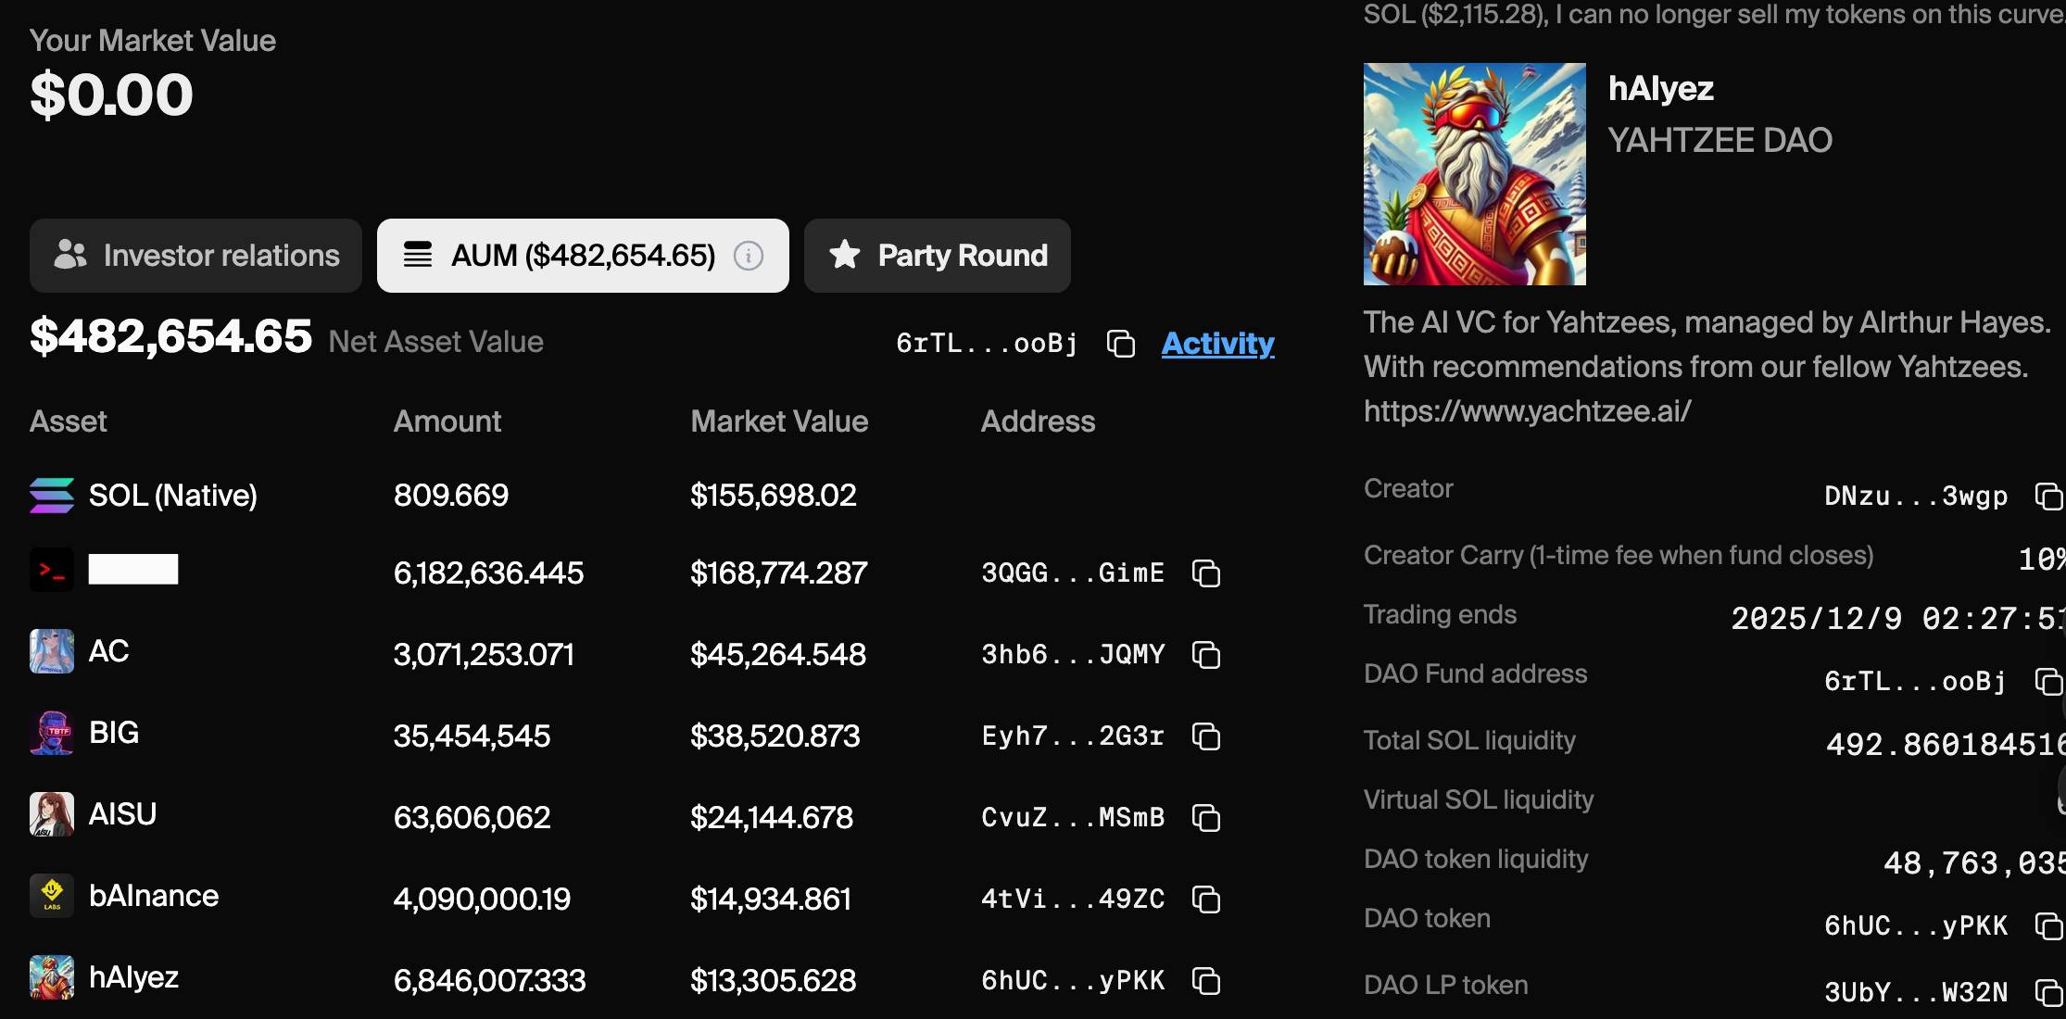Copy the hAIyez address 6hUC...yPKK in asset table

coord(1205,981)
